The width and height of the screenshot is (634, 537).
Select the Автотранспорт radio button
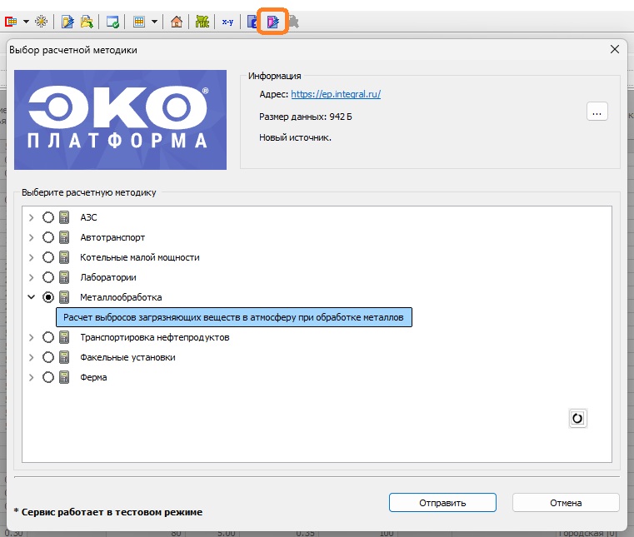[48, 237]
